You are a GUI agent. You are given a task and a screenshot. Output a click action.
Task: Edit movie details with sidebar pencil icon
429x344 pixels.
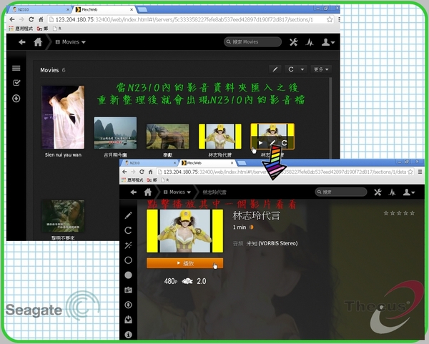(128, 215)
